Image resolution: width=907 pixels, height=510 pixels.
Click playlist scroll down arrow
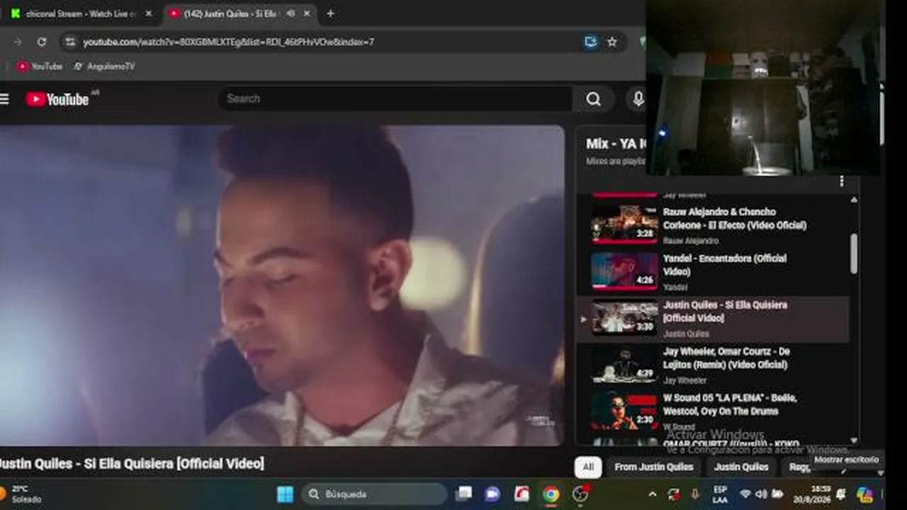click(854, 440)
